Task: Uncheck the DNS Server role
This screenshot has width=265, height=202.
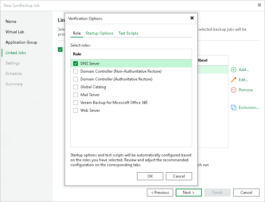Action: pyautogui.click(x=76, y=64)
